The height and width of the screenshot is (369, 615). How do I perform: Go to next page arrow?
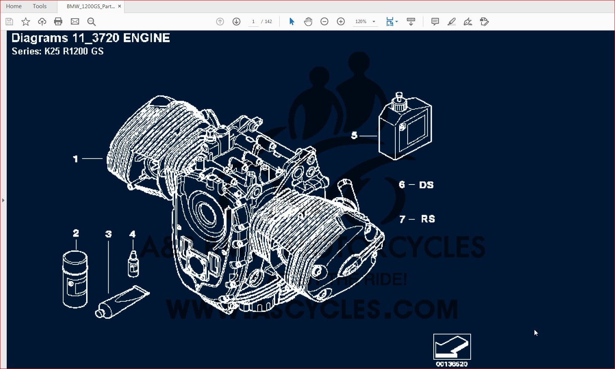tap(236, 22)
